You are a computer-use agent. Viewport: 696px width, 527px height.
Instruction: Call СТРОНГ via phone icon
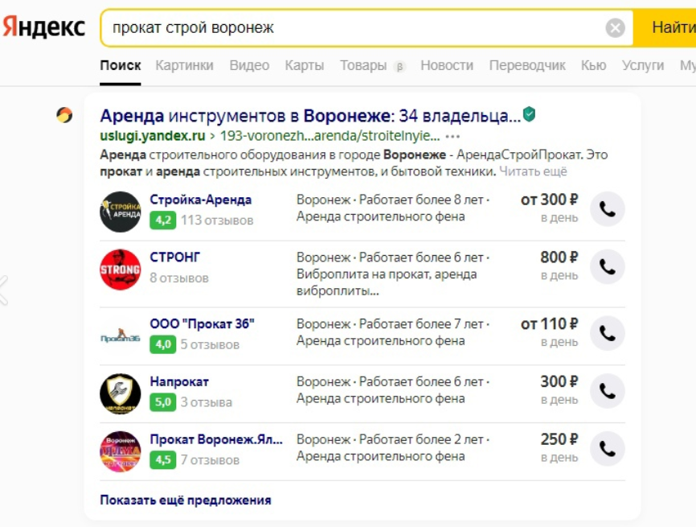click(x=608, y=266)
